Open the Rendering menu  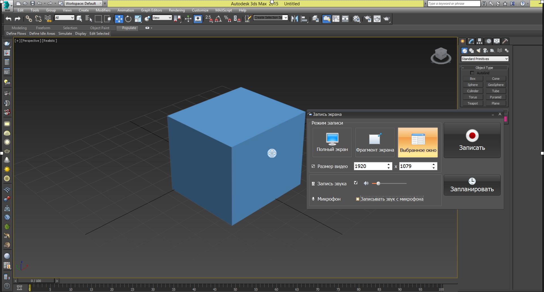[x=177, y=10]
